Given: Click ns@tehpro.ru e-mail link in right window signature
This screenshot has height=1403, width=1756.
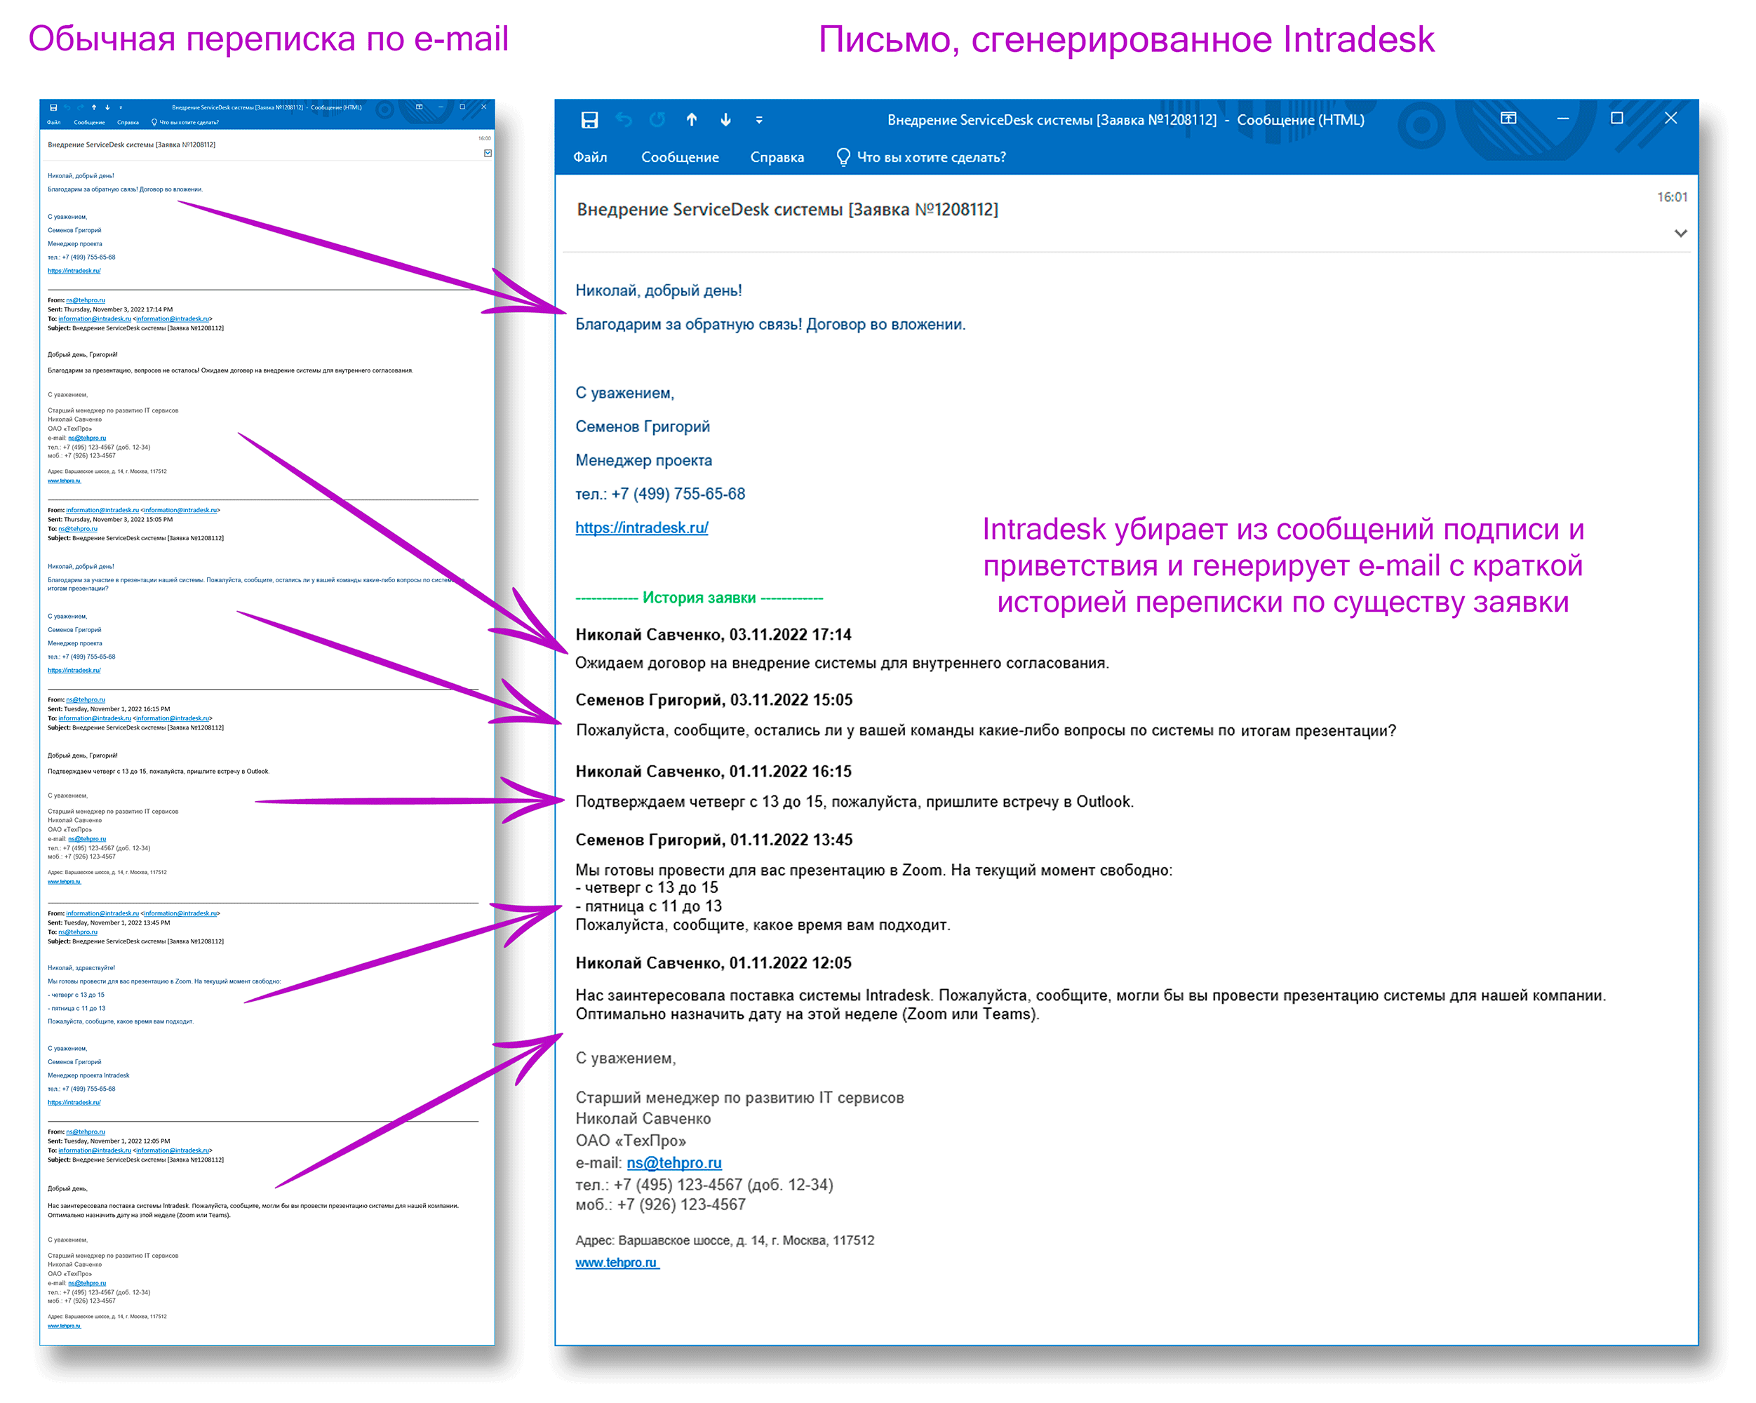Looking at the screenshot, I should click(673, 1163).
